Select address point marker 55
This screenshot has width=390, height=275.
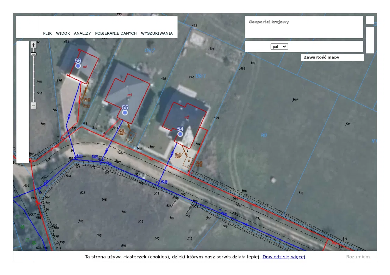coord(125,112)
